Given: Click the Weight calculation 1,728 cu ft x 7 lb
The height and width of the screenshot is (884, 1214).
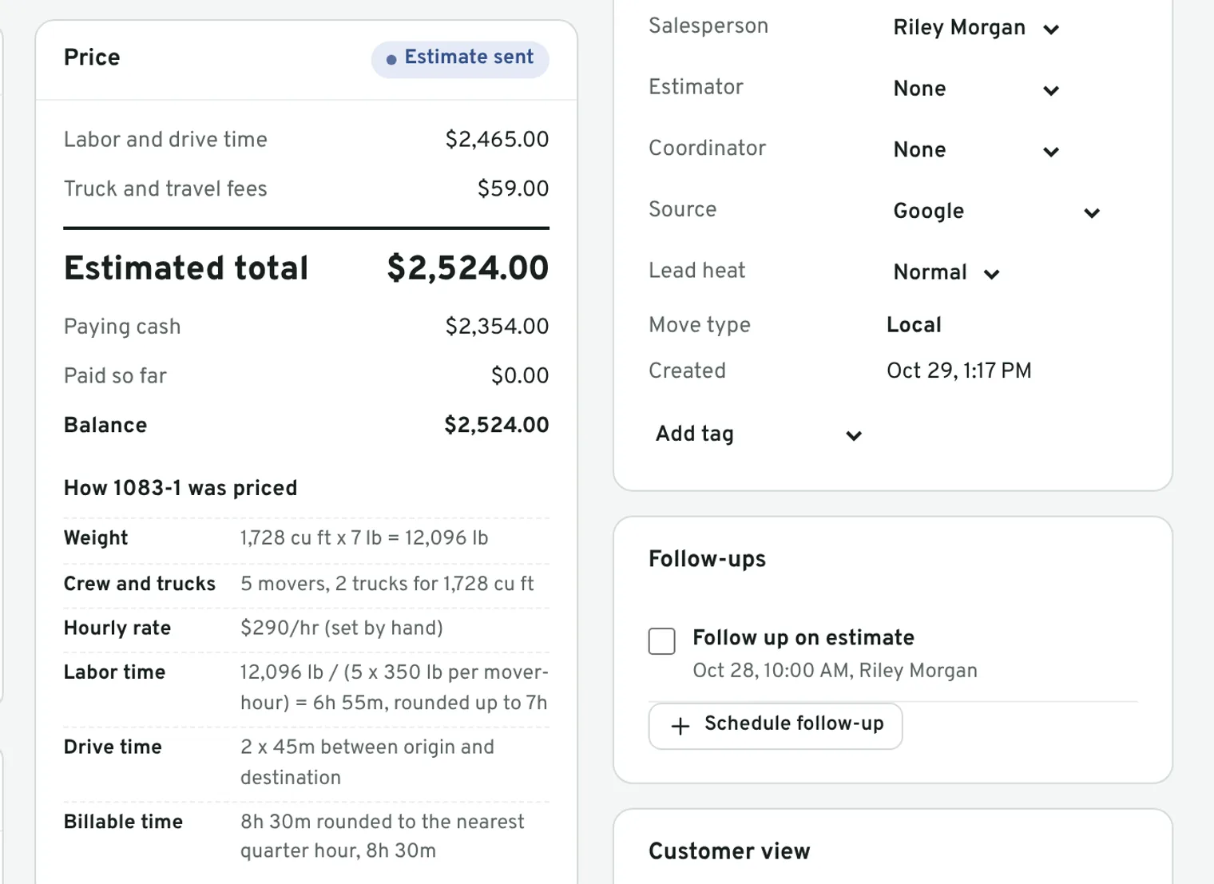Looking at the screenshot, I should click(364, 537).
